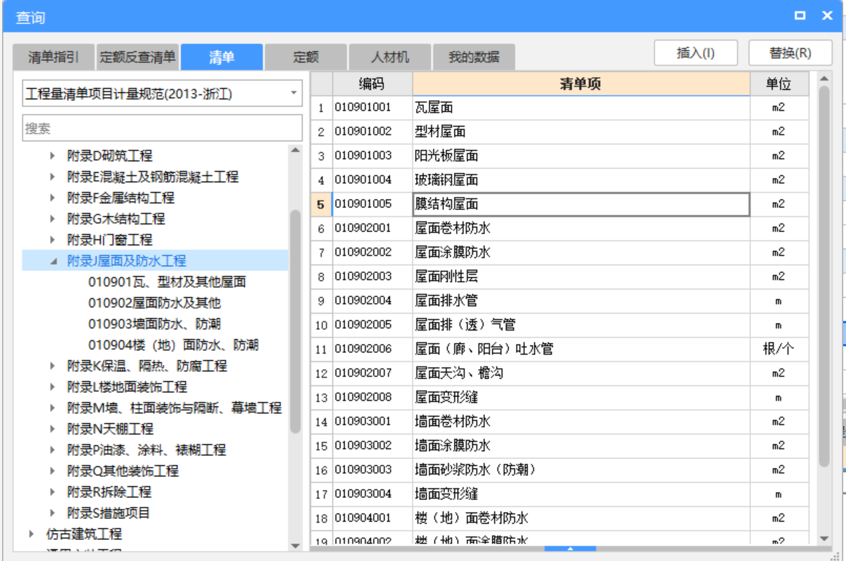
Task: Select 楼（地）面卷材防水 row
Action: [x=559, y=518]
